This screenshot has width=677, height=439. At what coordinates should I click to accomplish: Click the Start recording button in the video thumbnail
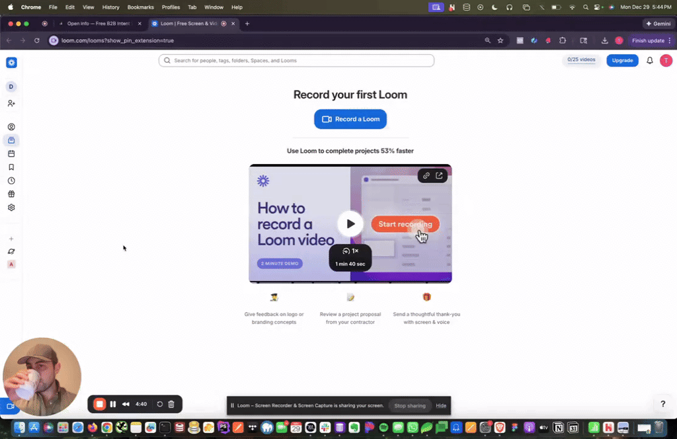(405, 224)
